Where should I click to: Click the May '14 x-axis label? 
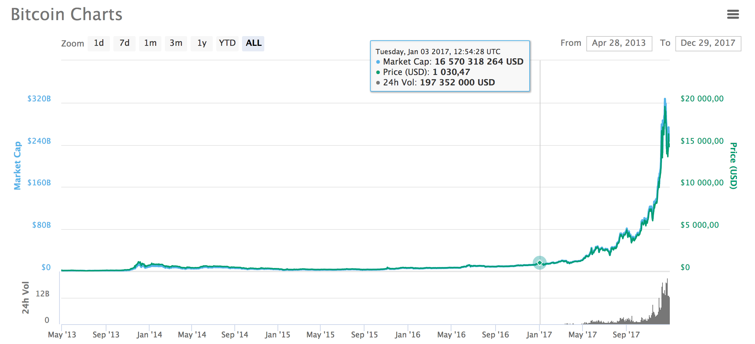pyautogui.click(x=192, y=335)
